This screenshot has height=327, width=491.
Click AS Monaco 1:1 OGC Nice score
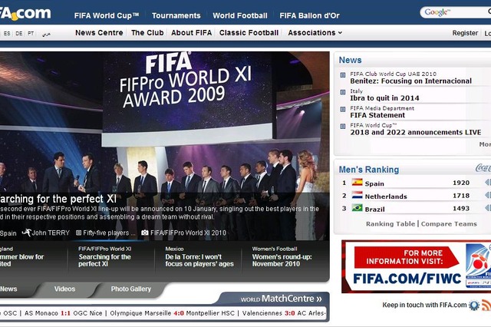63,313
